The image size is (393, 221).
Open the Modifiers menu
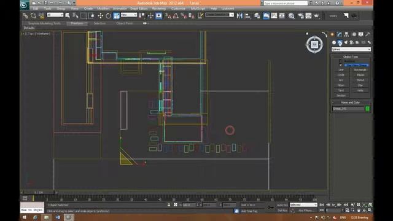[103, 9]
